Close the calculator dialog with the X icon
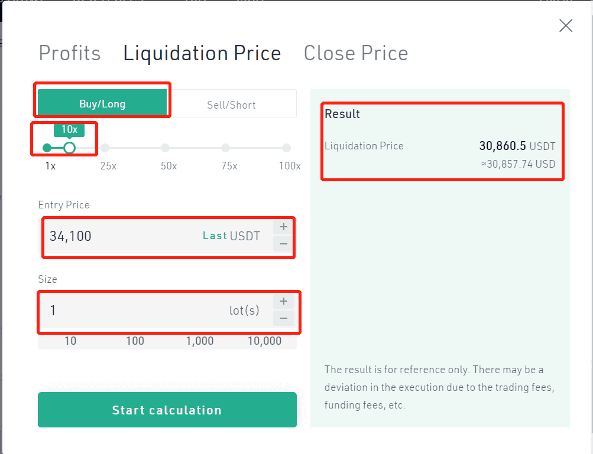 point(566,26)
